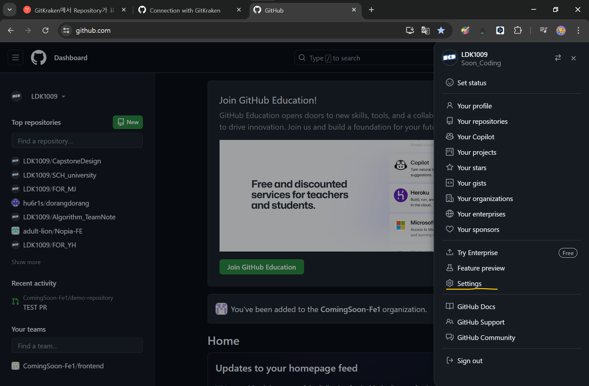Toggle the bookmark star icon
Screen dimensions: 589x386
coord(441,30)
